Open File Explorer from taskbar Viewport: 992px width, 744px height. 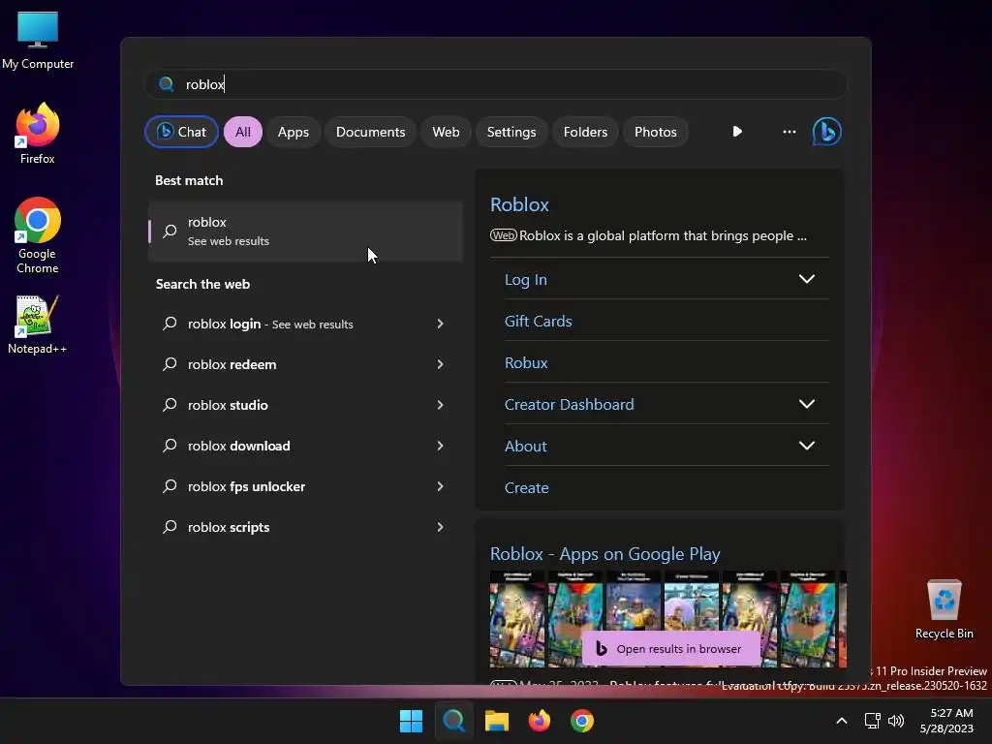[x=497, y=721]
